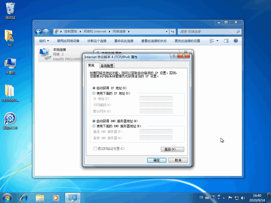Viewport: 271px width, 203px height.
Task: Open Windows Media Player in taskbar
Action: pos(56,197)
